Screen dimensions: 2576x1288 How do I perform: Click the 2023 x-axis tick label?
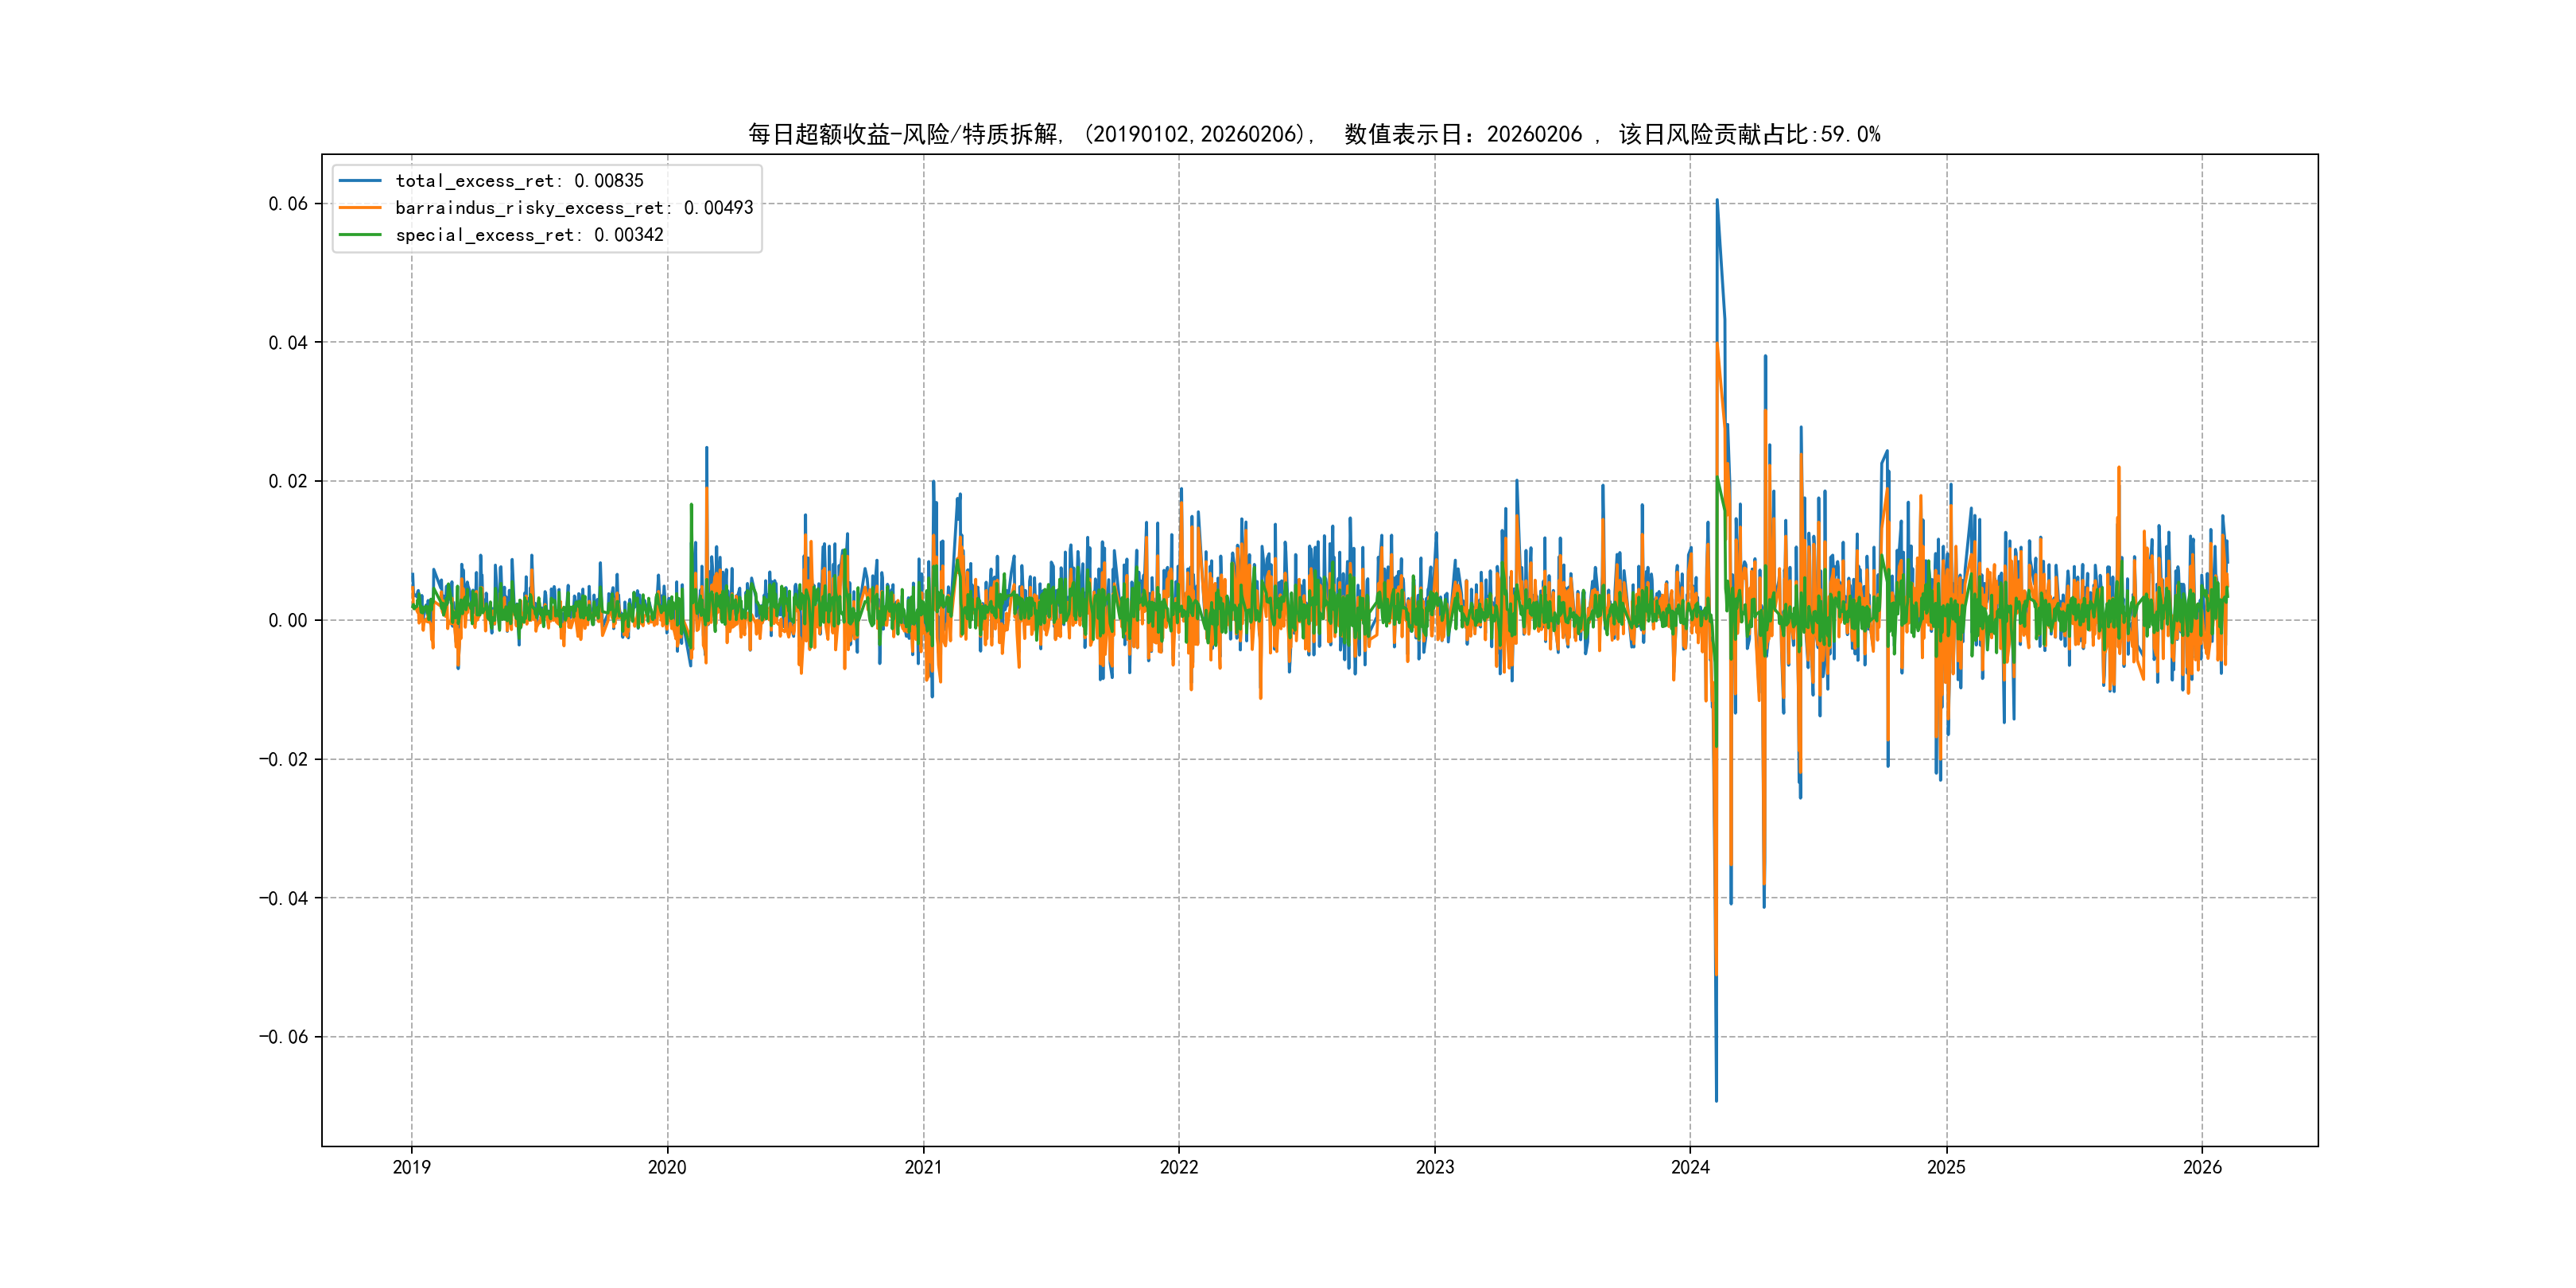coord(1435,1167)
